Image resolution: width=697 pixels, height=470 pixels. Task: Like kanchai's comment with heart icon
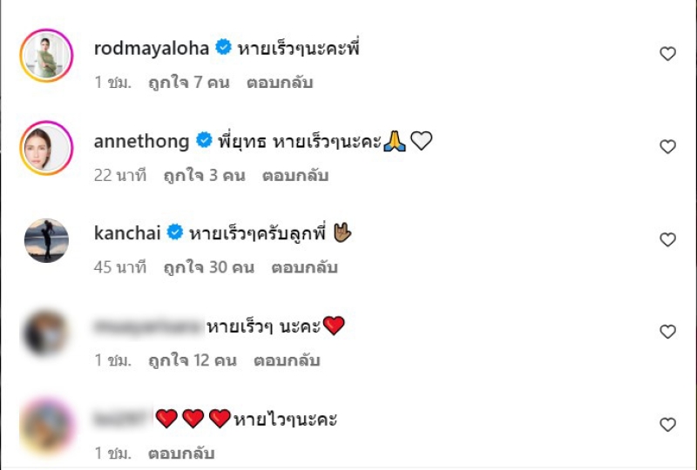coord(667,239)
